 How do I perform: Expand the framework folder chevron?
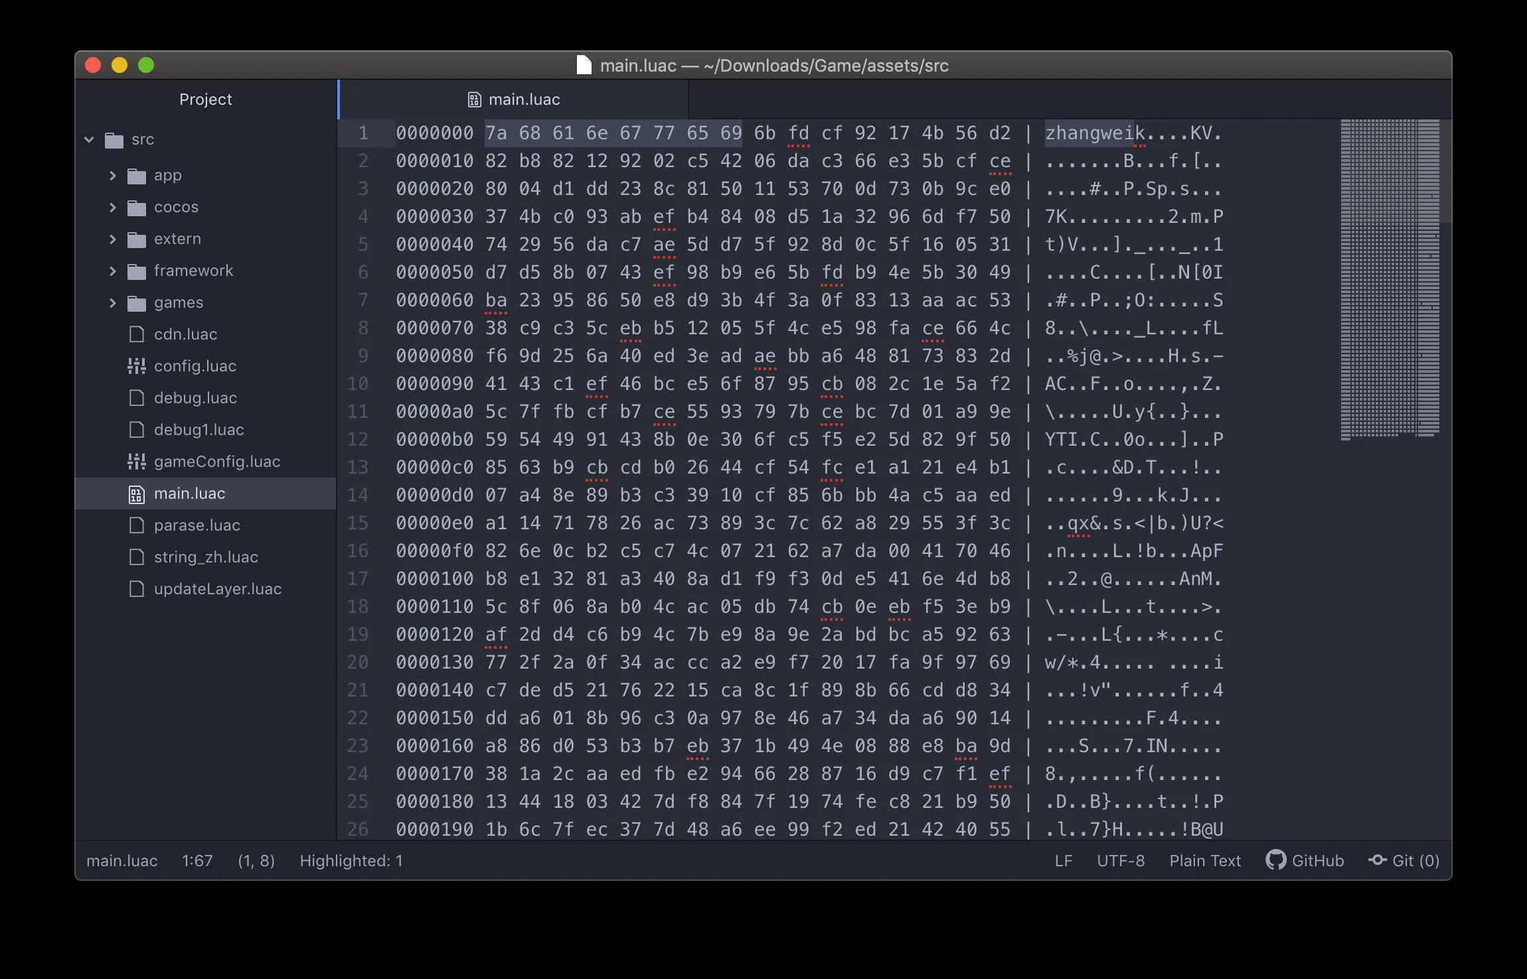click(112, 271)
